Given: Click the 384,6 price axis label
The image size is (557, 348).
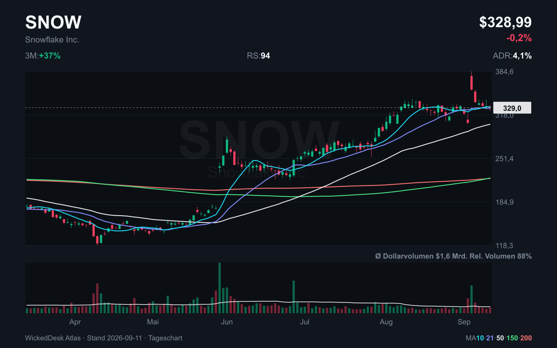Looking at the screenshot, I should pos(504,72).
